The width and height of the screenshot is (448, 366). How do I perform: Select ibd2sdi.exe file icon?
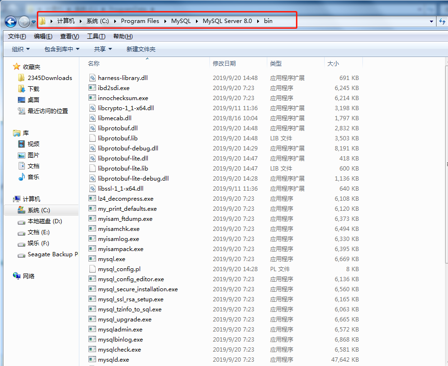point(92,88)
